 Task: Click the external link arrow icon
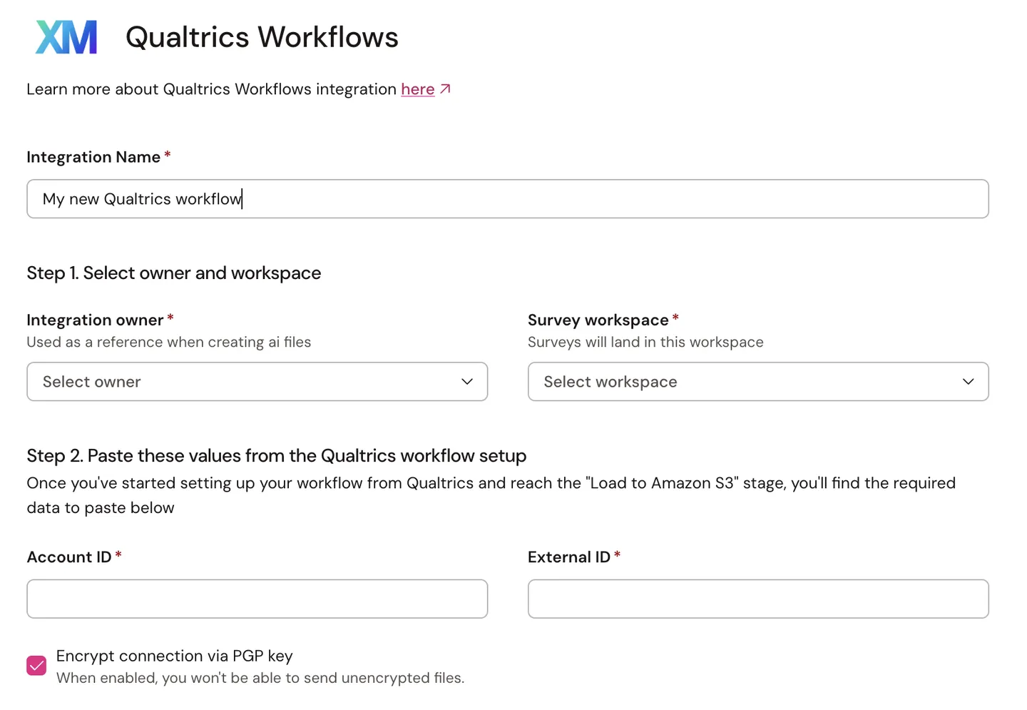[x=445, y=89]
